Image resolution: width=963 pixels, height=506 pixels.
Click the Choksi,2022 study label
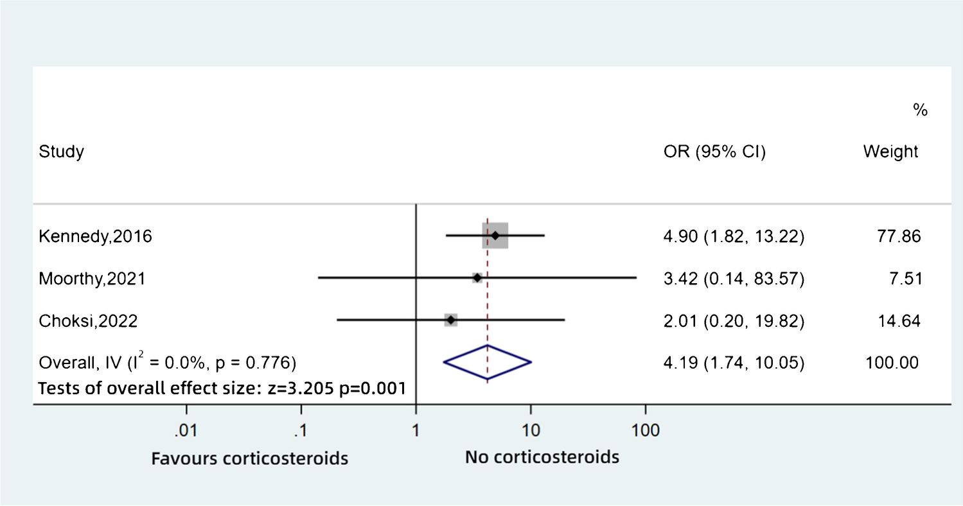(88, 320)
